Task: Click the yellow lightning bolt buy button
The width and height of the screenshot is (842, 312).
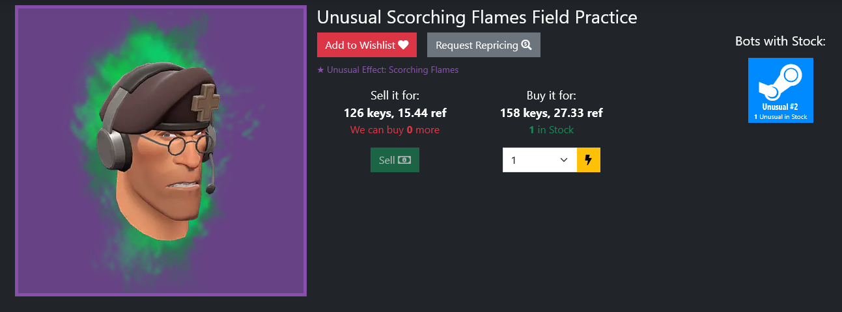Action: point(589,160)
